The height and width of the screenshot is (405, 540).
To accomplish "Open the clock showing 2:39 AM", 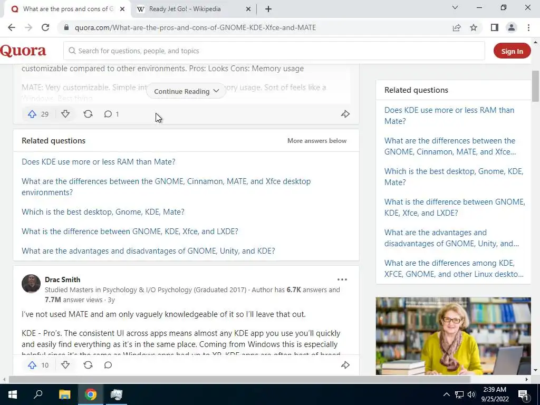I will tap(495, 394).
